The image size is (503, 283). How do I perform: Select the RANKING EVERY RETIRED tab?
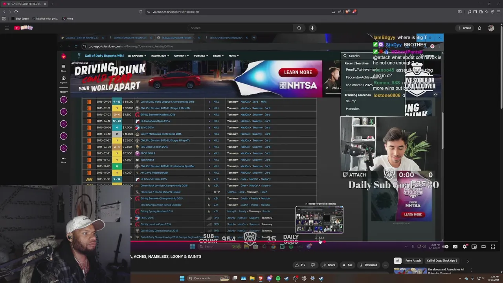(x=24, y=4)
